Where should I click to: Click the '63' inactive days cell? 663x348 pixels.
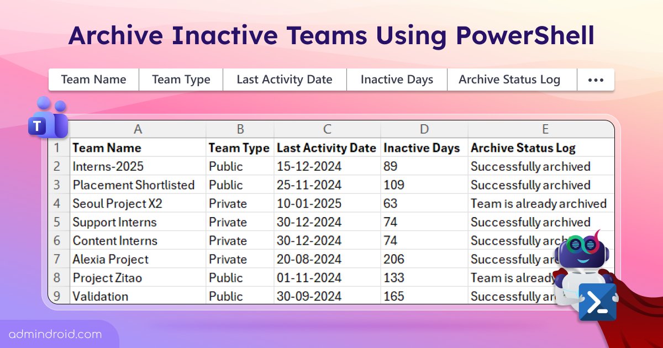click(x=424, y=203)
